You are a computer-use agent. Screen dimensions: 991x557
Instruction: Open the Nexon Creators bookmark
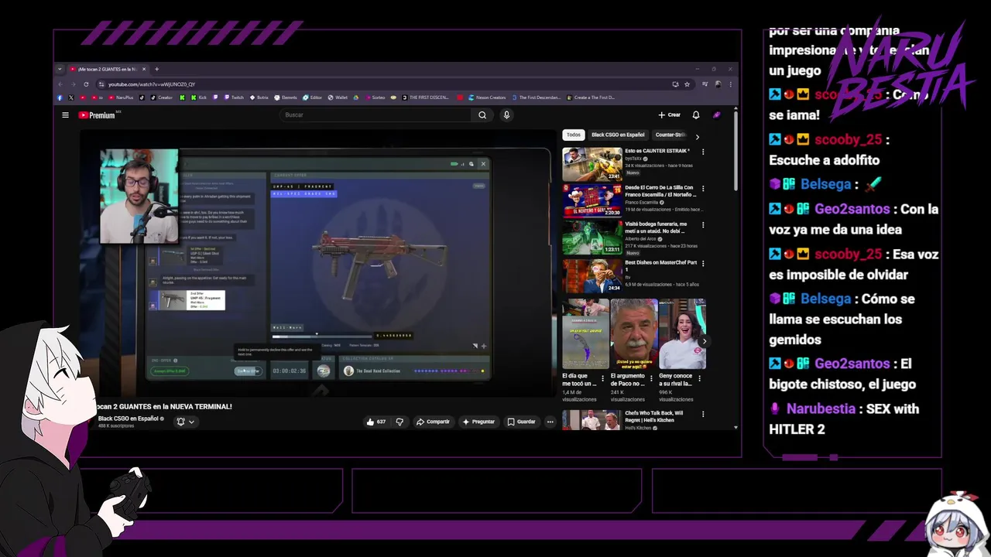(x=486, y=97)
